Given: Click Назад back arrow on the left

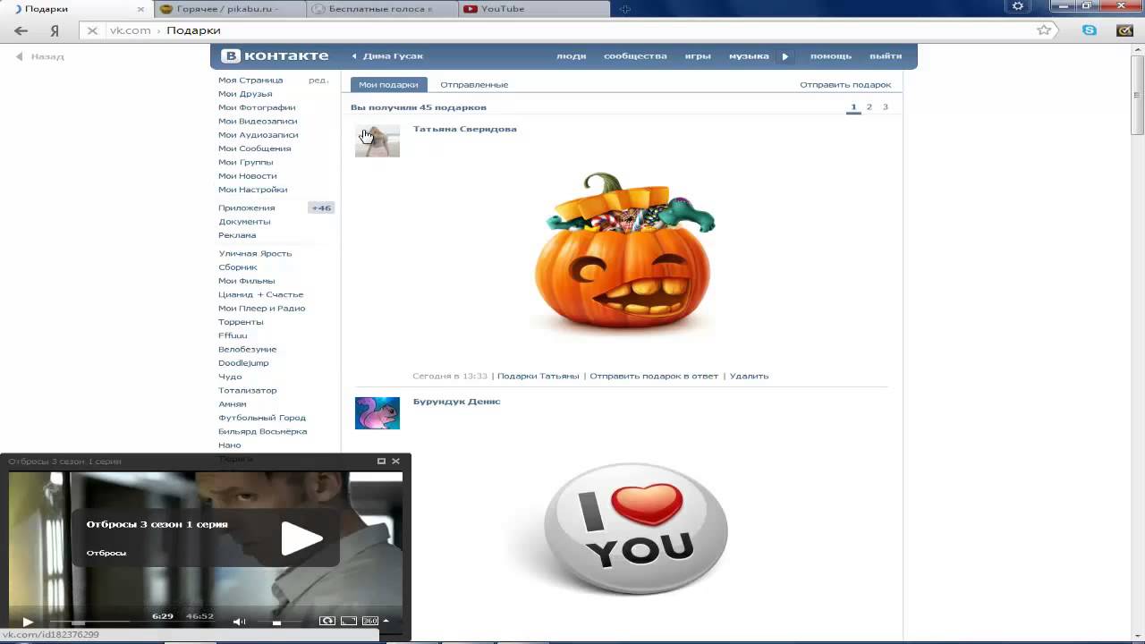Looking at the screenshot, I should click(x=40, y=56).
